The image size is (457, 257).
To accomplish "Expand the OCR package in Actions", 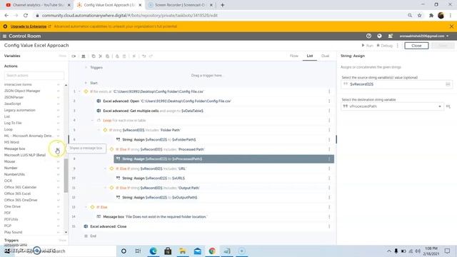I will (x=59, y=181).
